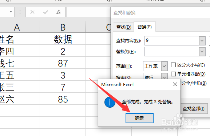This screenshot has width=210, height=136.
Task: Close the Microsoft Excel message dialog
Action: (175, 84)
